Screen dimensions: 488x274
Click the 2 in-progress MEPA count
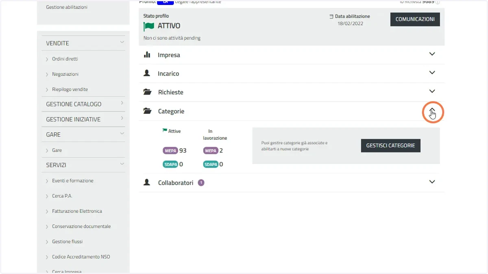[x=221, y=151]
